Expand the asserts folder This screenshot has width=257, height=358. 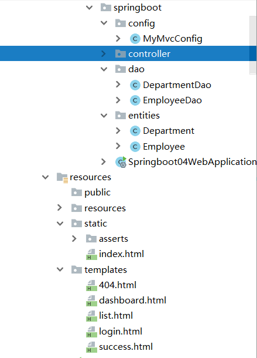coord(74,239)
